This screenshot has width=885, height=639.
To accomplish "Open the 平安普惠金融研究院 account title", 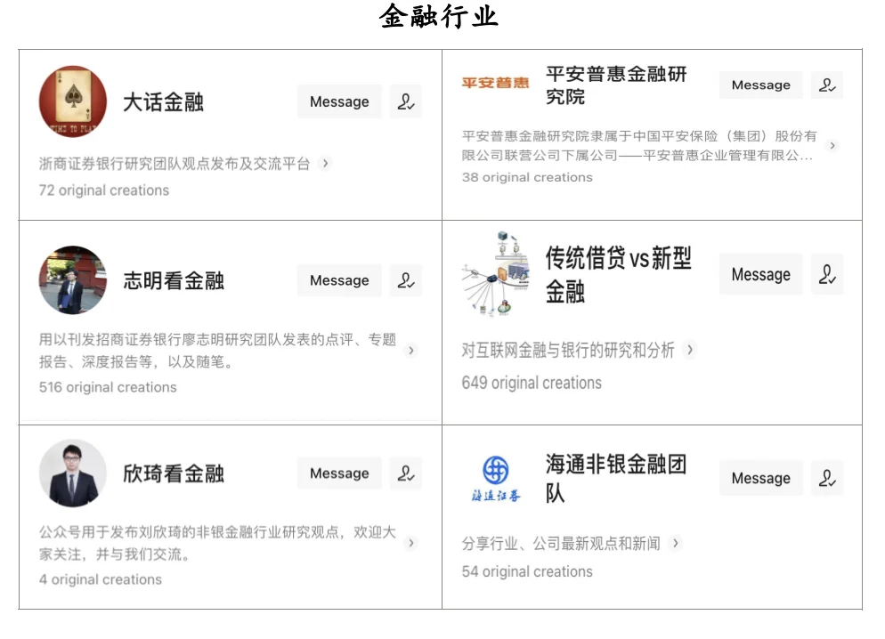I will (616, 85).
